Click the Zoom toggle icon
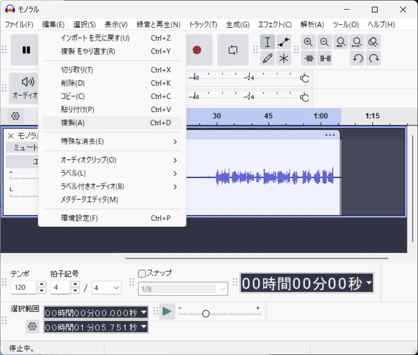418x355 pixels. tap(373, 42)
